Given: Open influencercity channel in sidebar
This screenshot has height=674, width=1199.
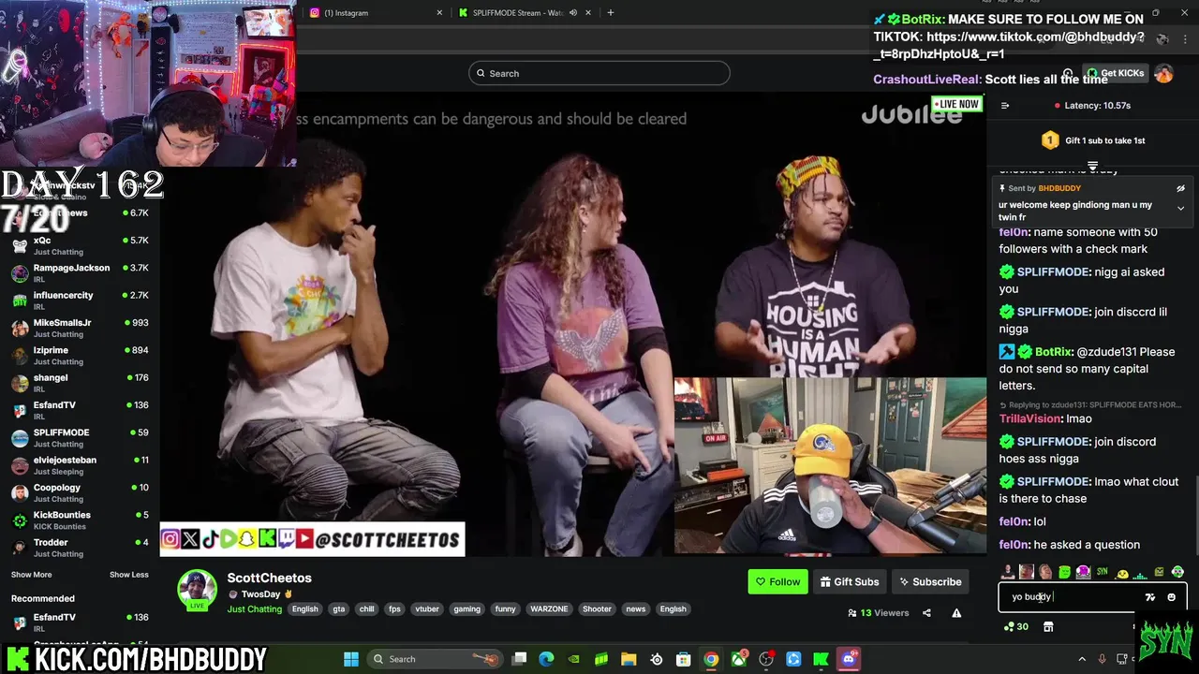Looking at the screenshot, I should [x=80, y=300].
